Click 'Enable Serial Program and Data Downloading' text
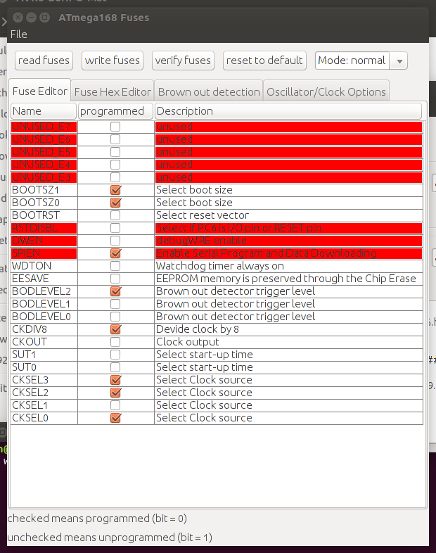Image resolution: width=436 pixels, height=553 pixels. click(266, 253)
